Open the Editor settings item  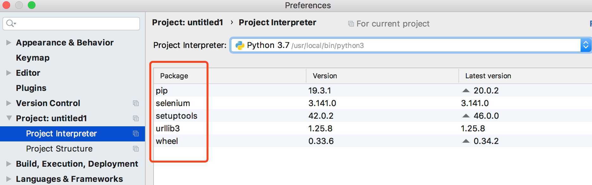coord(28,73)
